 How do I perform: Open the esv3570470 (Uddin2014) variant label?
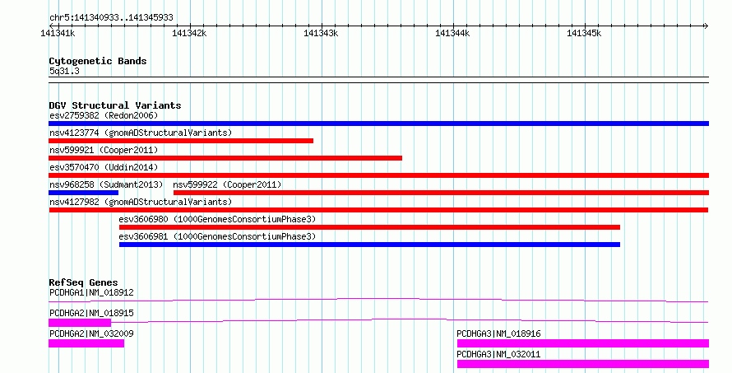(104, 167)
